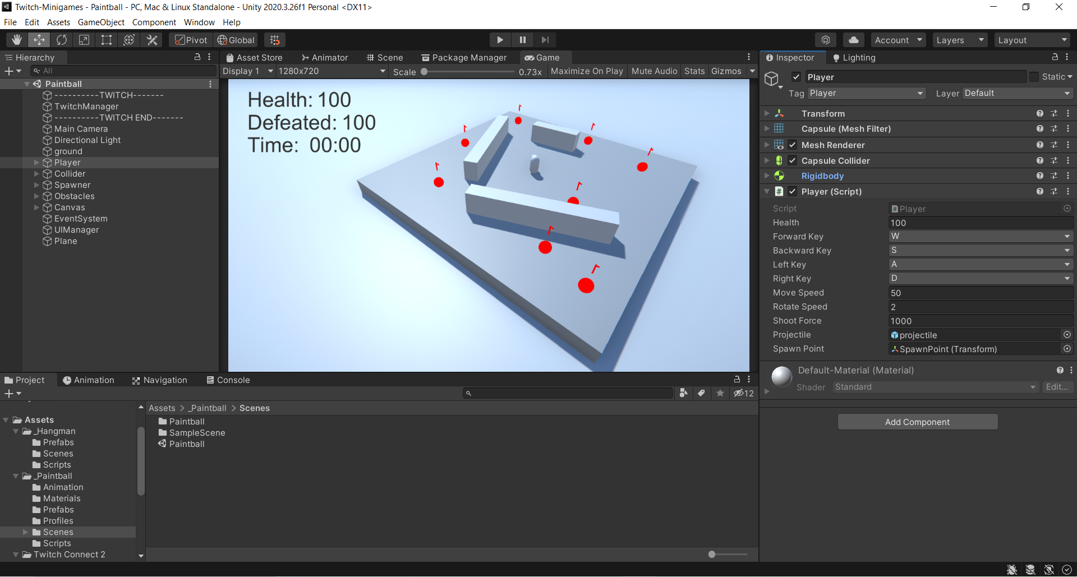This screenshot has height=577, width=1077.
Task: Open the Transform component settings menu
Action: click(1068, 113)
